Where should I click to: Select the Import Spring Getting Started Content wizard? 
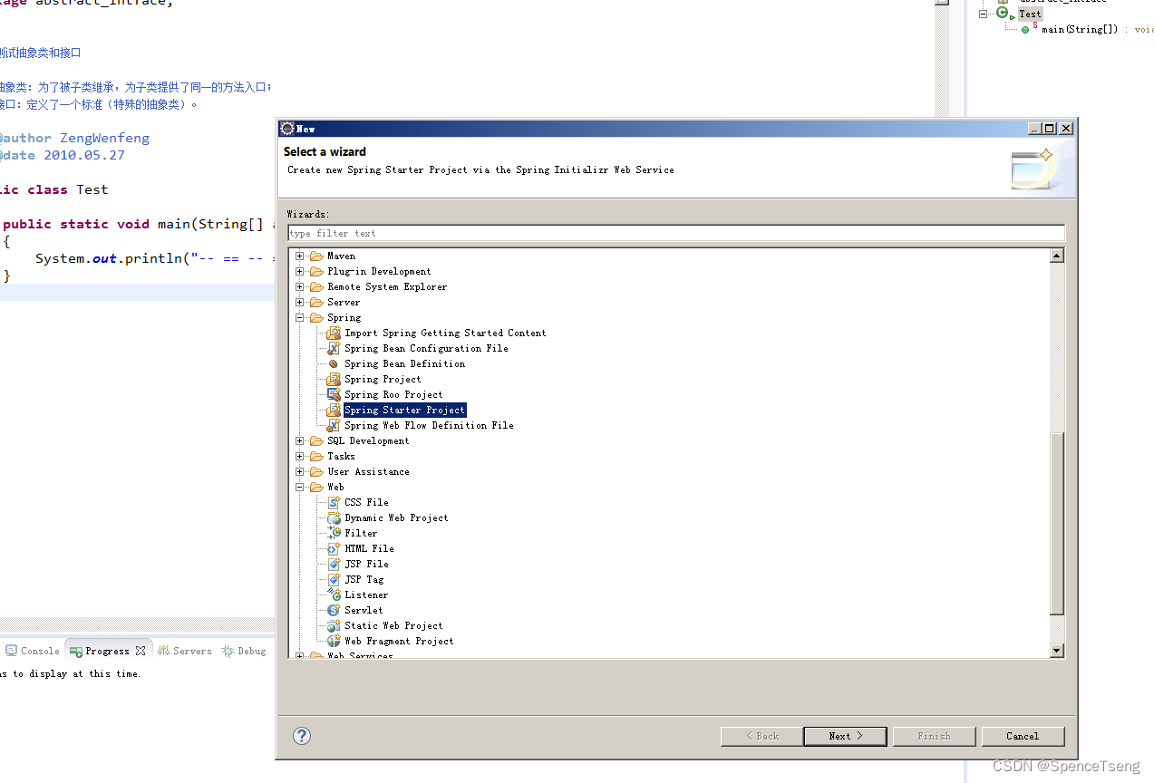(445, 333)
